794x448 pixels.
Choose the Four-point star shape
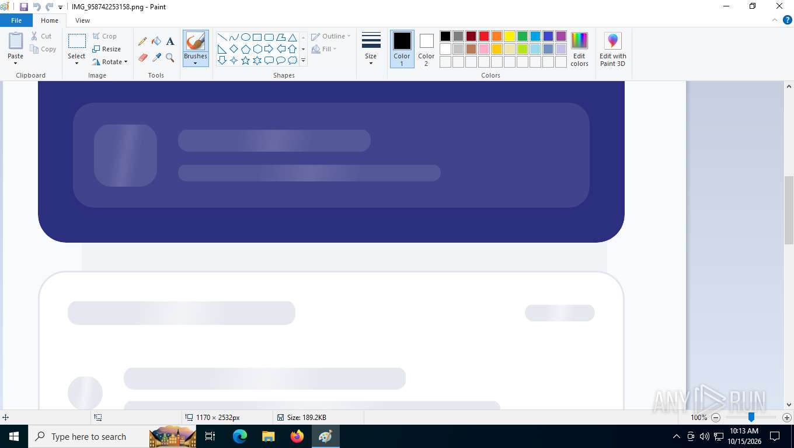pyautogui.click(x=234, y=61)
